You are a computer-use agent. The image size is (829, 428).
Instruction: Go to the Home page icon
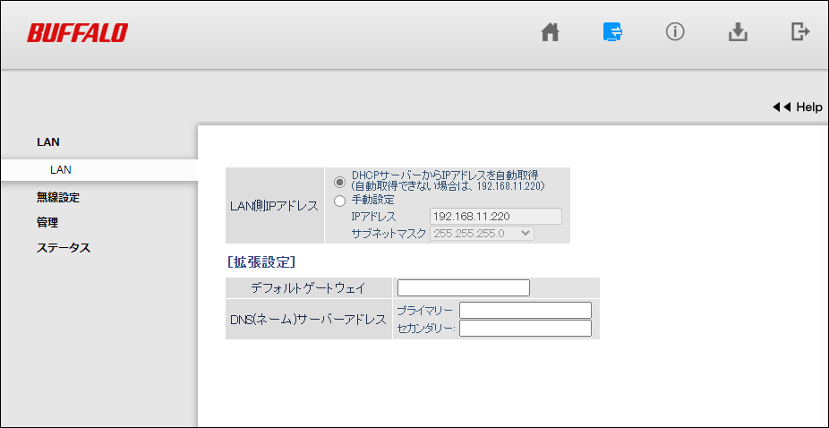551,32
